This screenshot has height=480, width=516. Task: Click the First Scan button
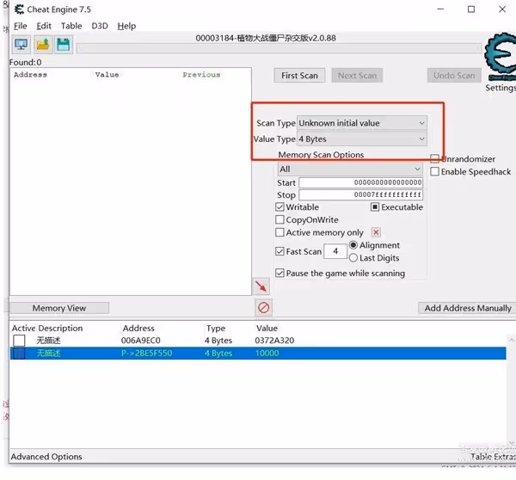tap(299, 76)
